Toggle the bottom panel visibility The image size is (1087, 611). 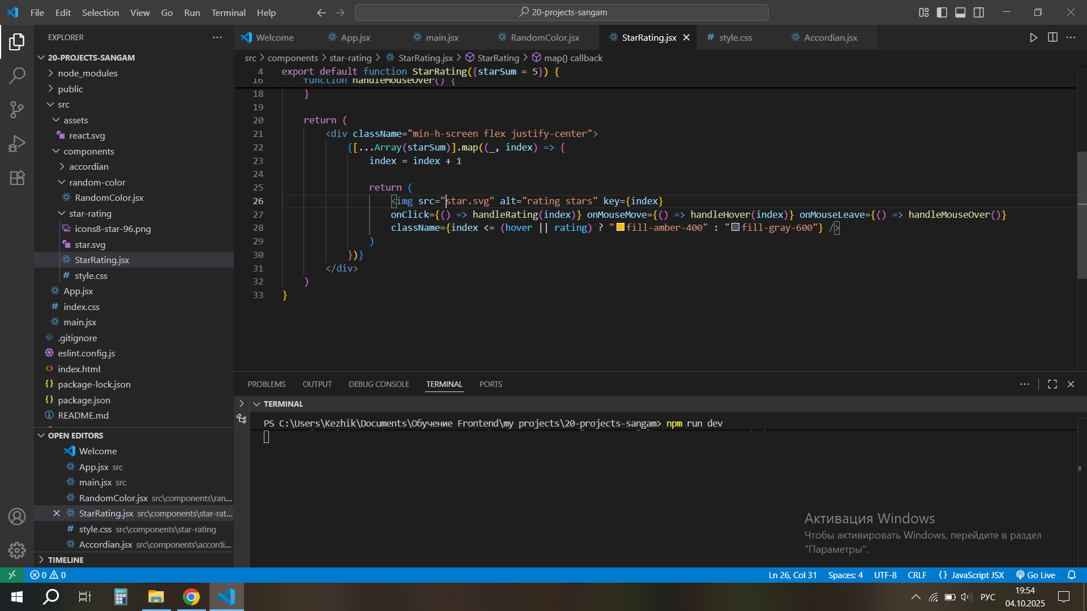click(960, 12)
